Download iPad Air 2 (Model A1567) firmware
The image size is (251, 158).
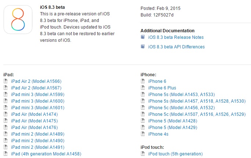36,88
